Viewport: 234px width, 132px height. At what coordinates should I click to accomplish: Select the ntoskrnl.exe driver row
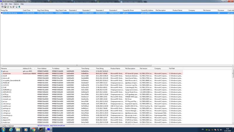[92, 74]
